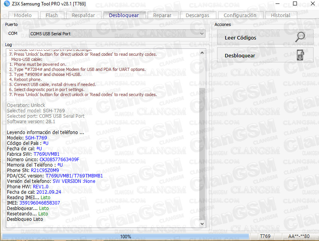Click the log vertical scrollbar thumb
Viewport: 319px width, 241px height.
point(202,155)
